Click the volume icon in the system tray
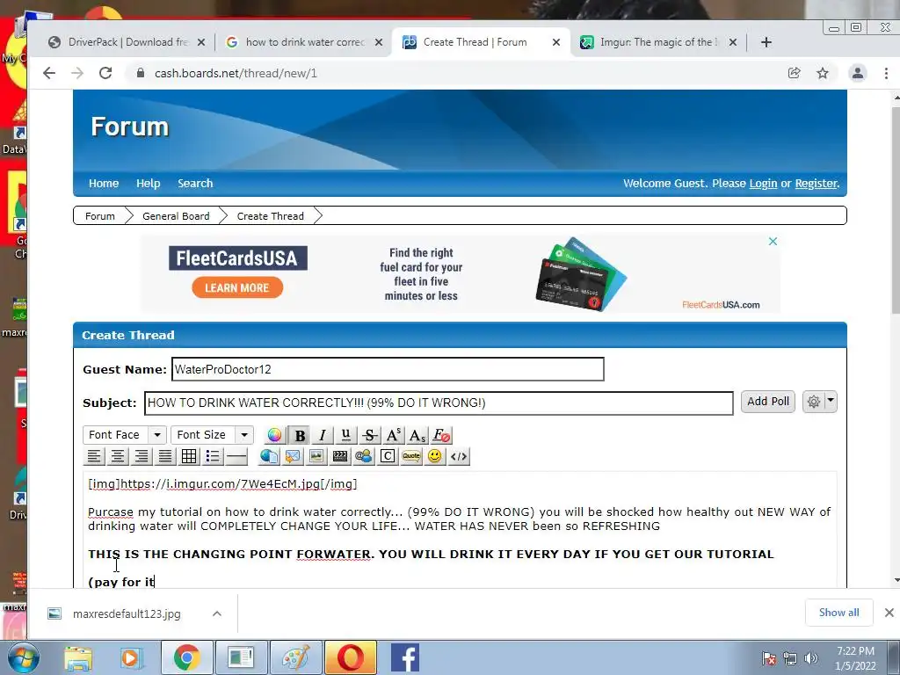900x675 pixels. [x=811, y=658]
